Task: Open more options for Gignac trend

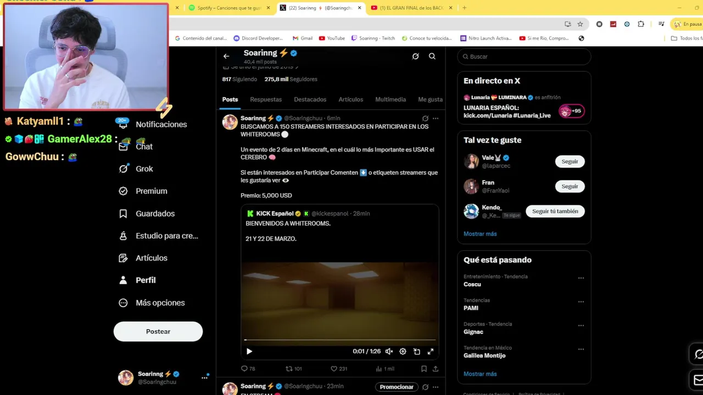Action: (x=581, y=325)
